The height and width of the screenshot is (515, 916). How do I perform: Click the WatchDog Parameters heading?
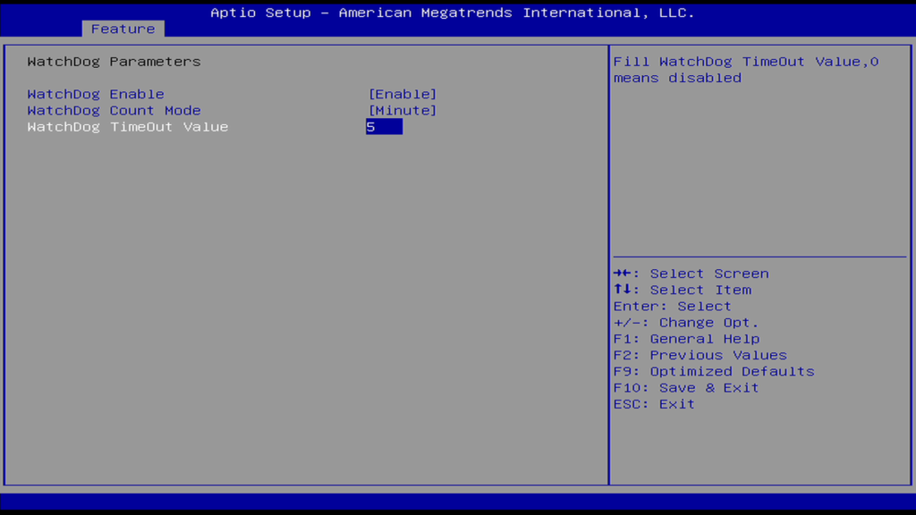(114, 62)
